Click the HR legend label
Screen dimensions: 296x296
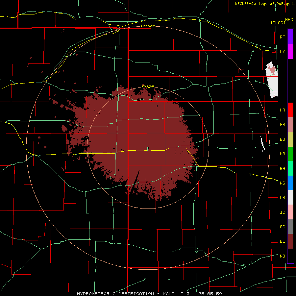click(282, 154)
